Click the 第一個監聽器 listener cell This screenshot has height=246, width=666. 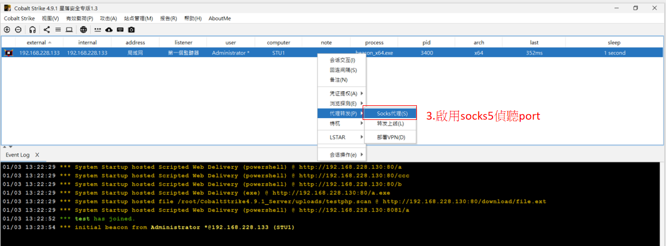tap(183, 53)
